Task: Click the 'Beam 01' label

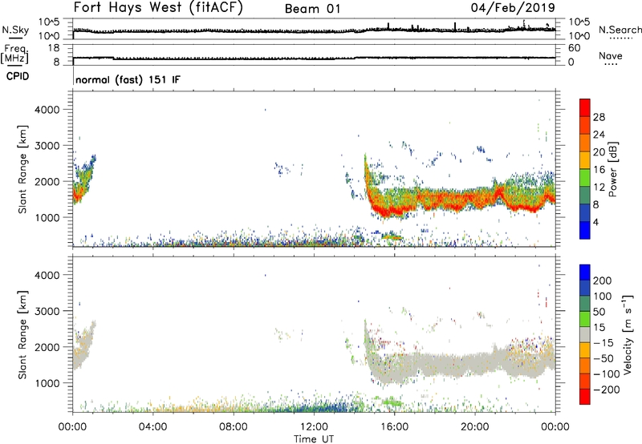Action: click(x=313, y=9)
